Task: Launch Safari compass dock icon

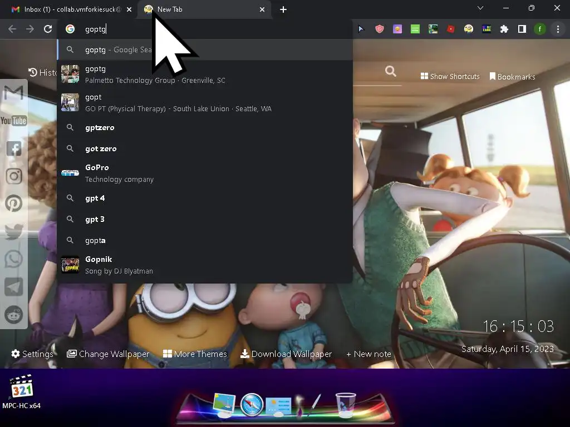Action: click(252, 405)
